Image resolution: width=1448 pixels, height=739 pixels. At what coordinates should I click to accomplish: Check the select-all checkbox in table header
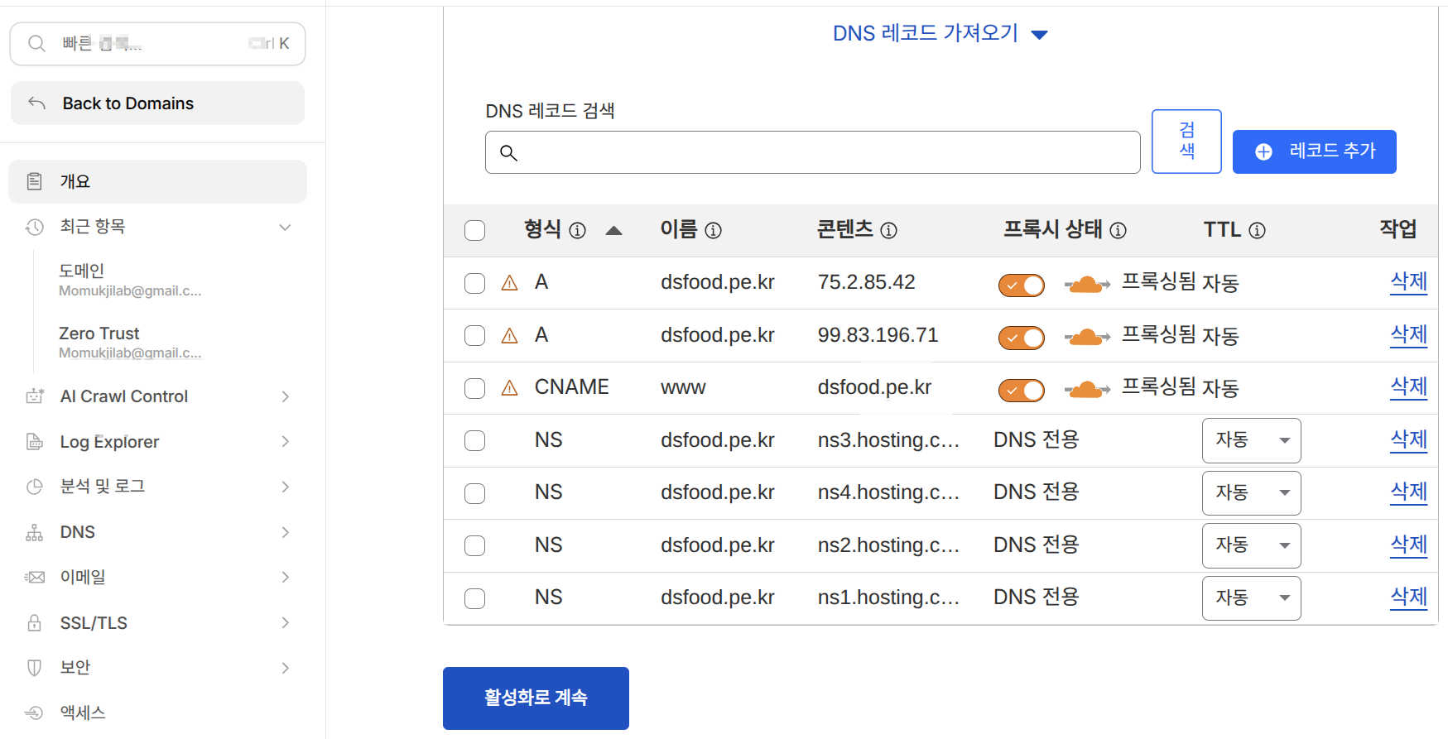475,231
